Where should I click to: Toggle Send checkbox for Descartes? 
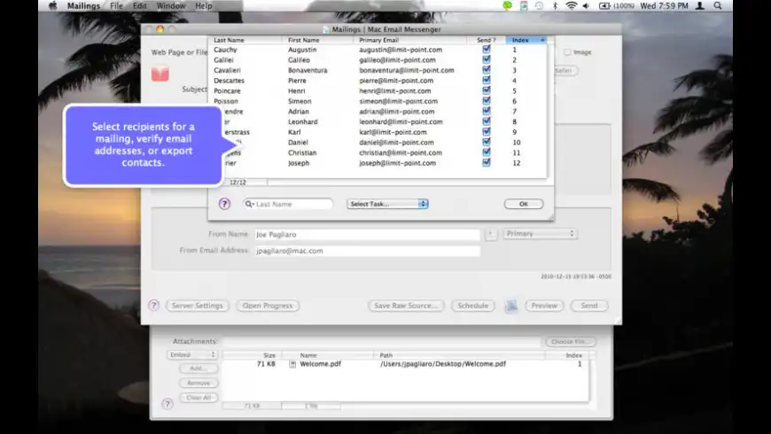click(x=487, y=80)
